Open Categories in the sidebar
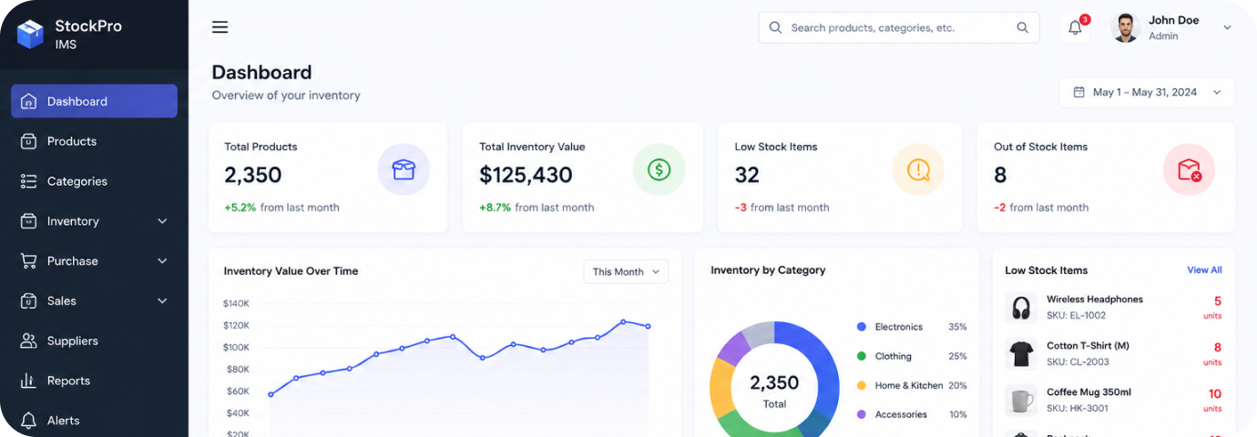1257x437 pixels. tap(94, 181)
